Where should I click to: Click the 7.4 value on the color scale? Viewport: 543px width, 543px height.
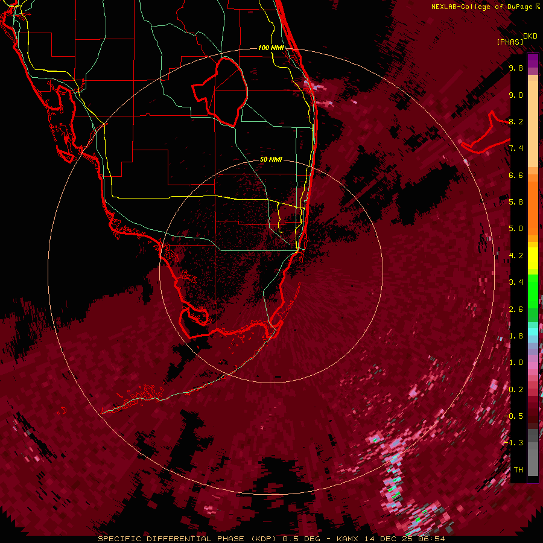pos(516,148)
